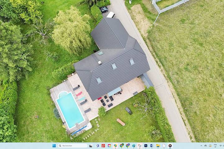Switch to Photoshop in the taskbar

[146, 146]
